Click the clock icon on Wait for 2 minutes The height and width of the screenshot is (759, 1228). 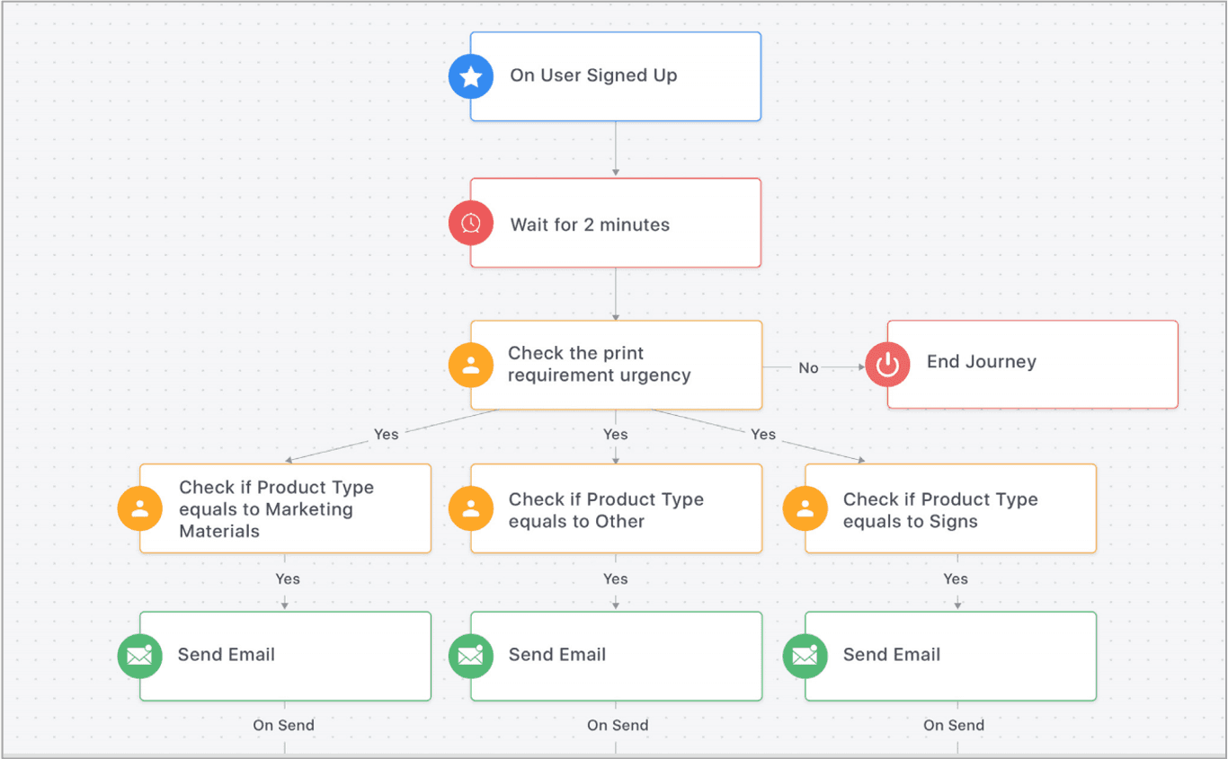pos(470,223)
